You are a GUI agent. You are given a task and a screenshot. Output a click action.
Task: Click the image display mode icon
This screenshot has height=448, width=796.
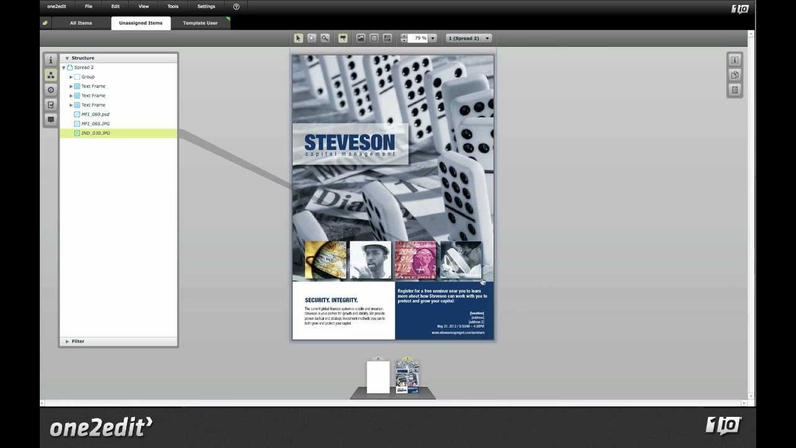pyautogui.click(x=361, y=38)
